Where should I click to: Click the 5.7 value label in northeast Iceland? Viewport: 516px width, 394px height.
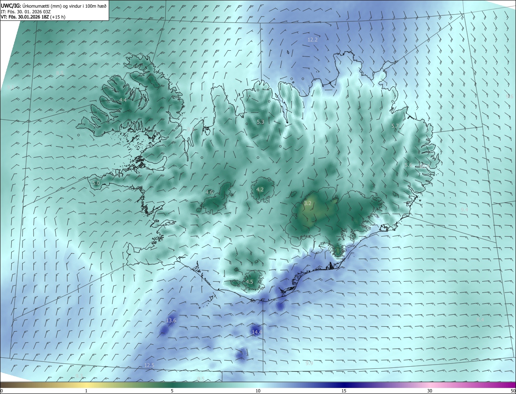tap(395, 126)
